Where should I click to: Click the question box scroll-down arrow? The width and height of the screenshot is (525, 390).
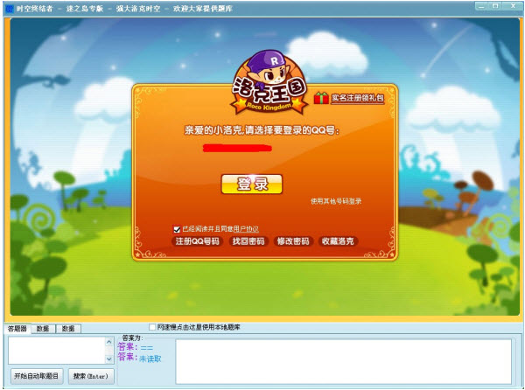109,359
